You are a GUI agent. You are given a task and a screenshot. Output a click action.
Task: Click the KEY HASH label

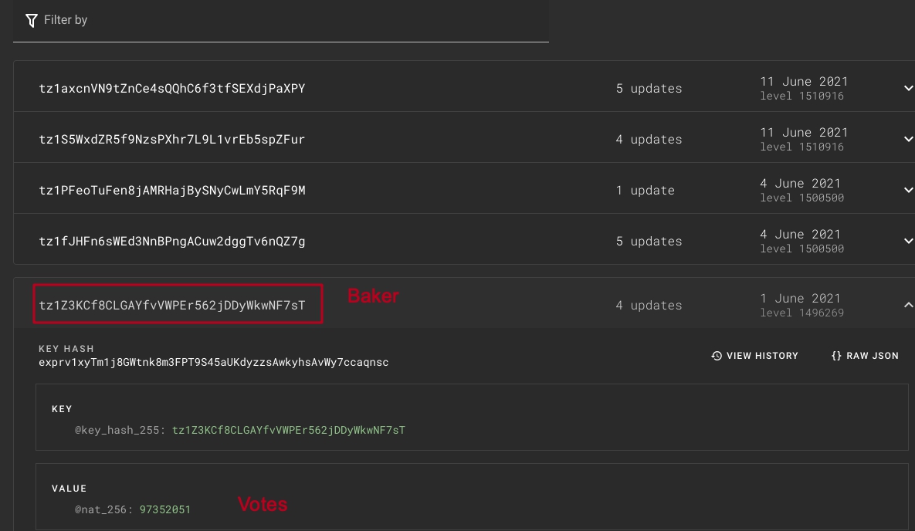coord(66,348)
